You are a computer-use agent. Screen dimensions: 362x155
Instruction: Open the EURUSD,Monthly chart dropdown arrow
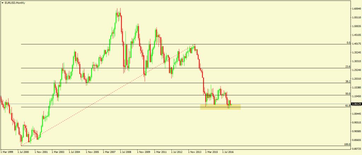pyautogui.click(x=3, y=2)
